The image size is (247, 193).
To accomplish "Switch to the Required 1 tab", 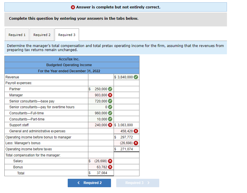I will pyautogui.click(x=17, y=35).
